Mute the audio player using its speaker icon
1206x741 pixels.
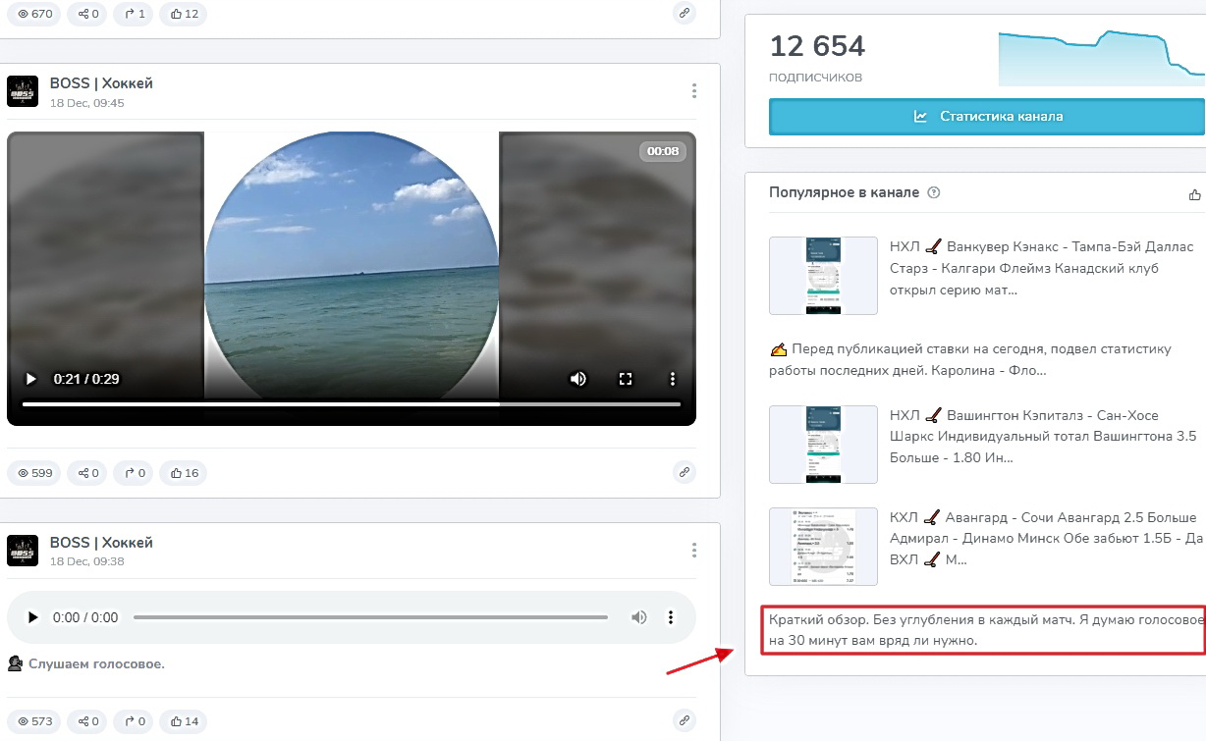[638, 617]
